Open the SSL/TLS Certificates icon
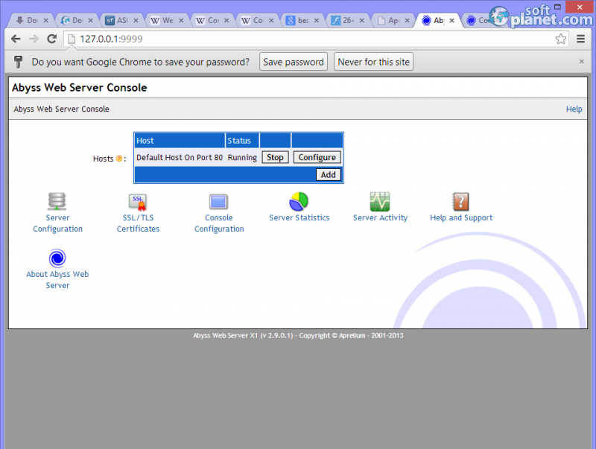 tap(138, 202)
